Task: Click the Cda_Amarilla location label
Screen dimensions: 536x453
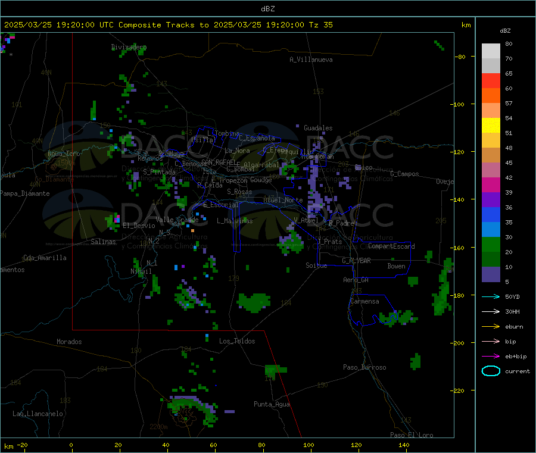Action: (45, 258)
